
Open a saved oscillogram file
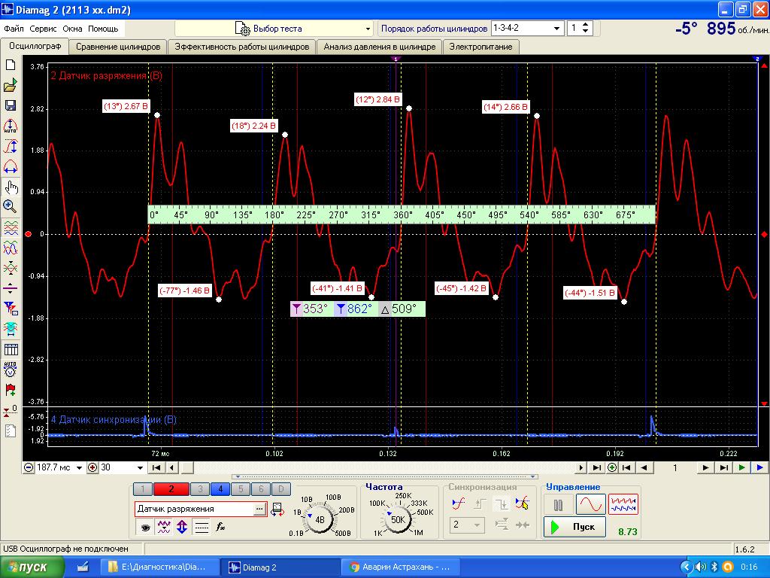coord(11,86)
